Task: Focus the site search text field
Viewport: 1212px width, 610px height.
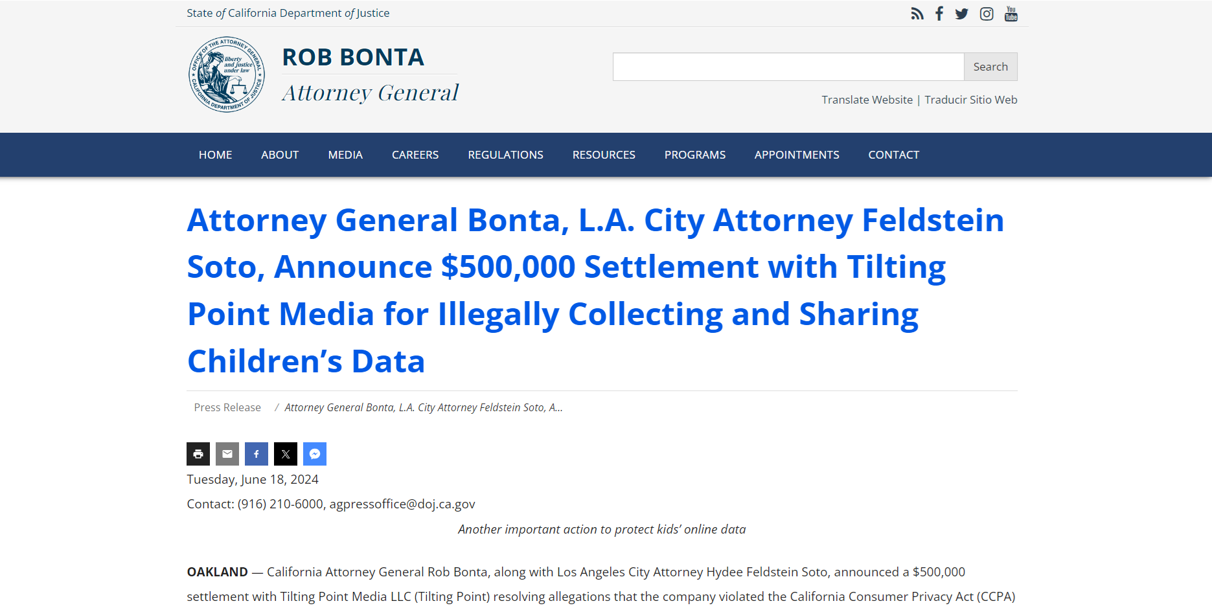Action: click(x=788, y=67)
